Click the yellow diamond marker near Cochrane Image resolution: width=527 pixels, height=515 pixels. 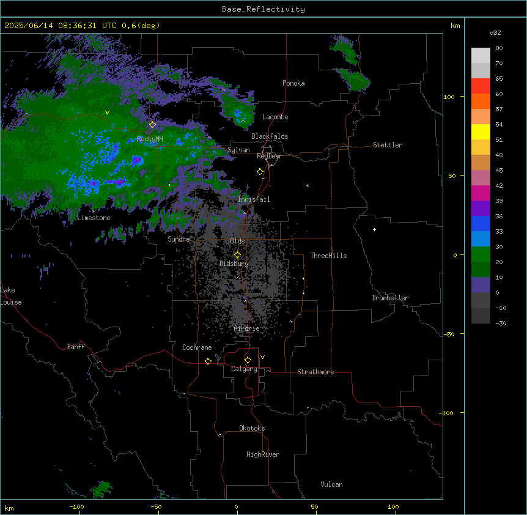(208, 361)
